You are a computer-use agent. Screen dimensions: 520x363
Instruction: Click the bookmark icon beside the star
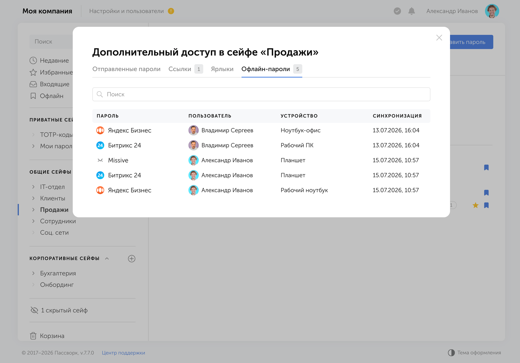(x=486, y=205)
